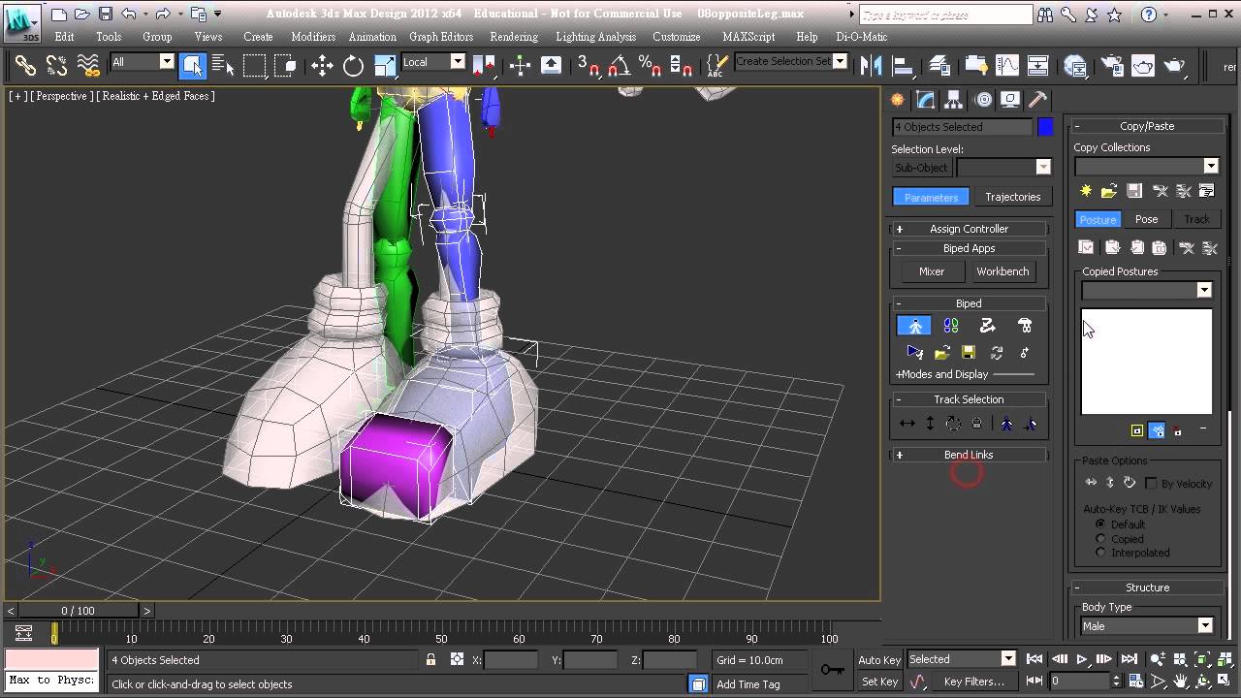Viewport: 1241px width, 698px height.
Task: Open the Utilities hammer panel
Action: [1037, 100]
